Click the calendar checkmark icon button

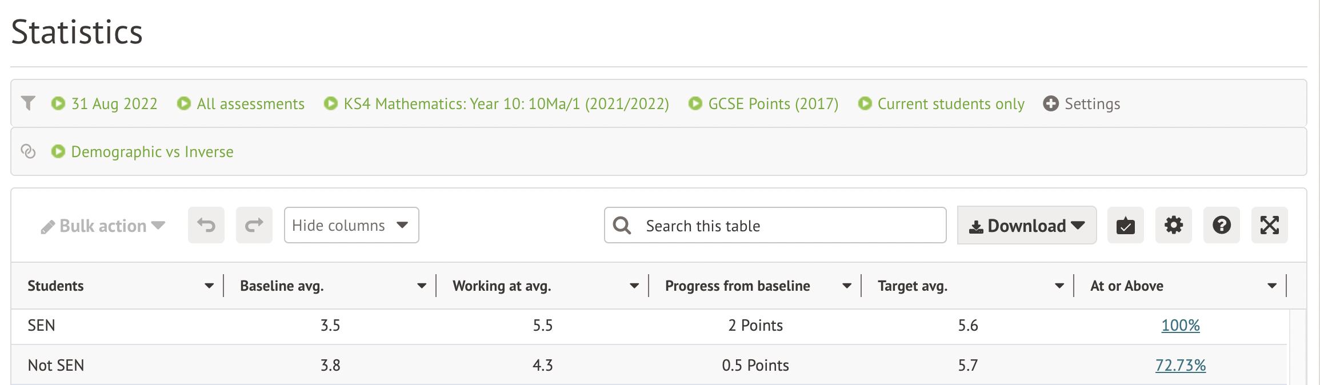[1125, 225]
